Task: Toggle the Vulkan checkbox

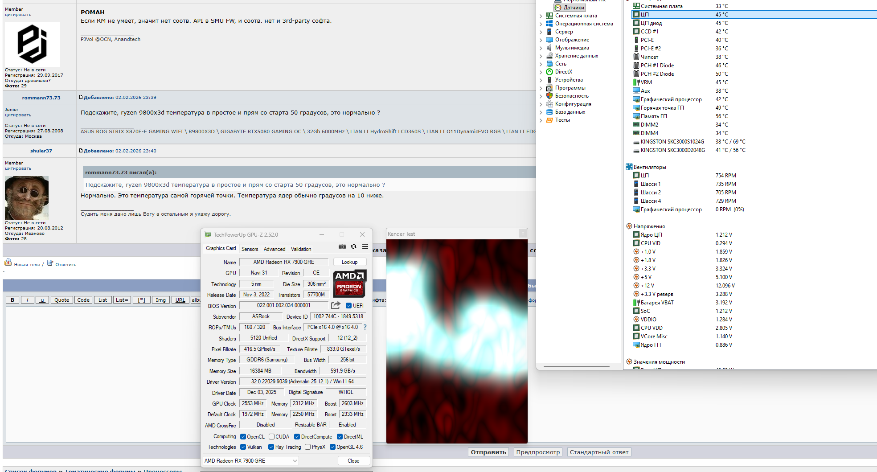Action: click(x=243, y=447)
